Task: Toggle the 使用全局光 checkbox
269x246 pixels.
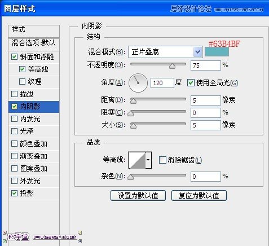Action: coord(191,83)
